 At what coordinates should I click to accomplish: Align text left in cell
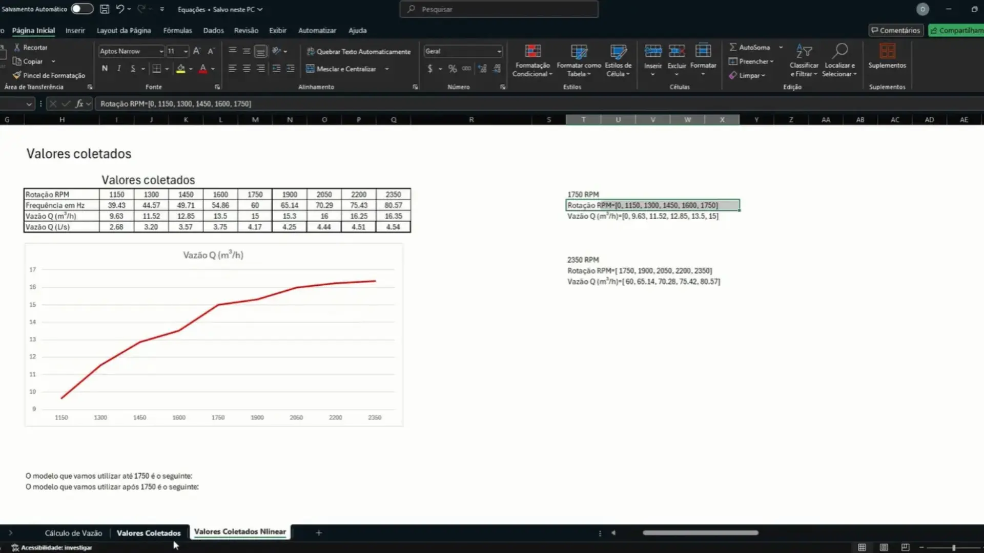(232, 69)
